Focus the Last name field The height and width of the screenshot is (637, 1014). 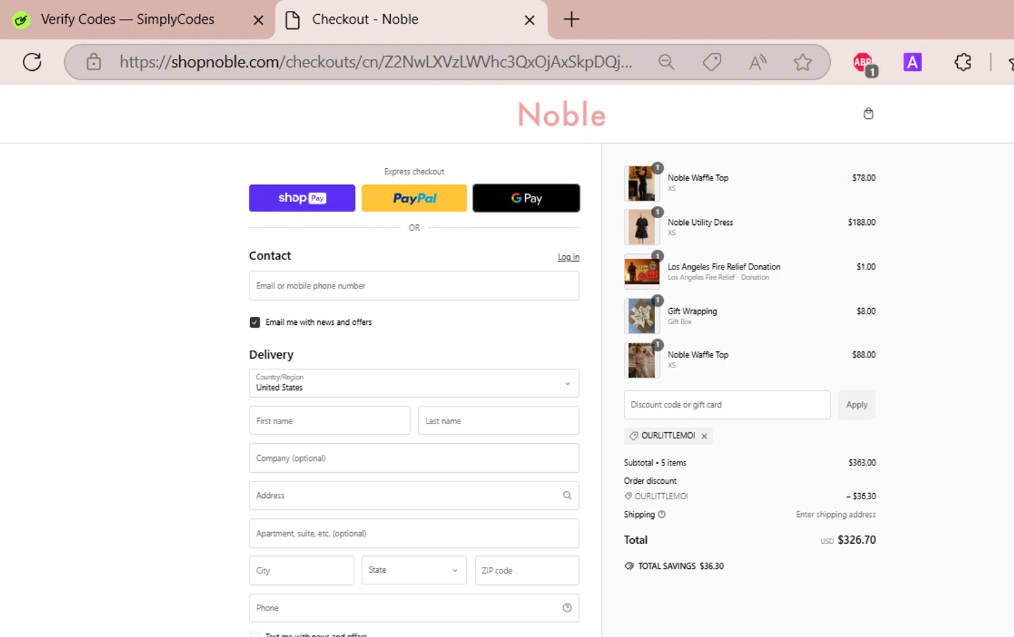499,421
